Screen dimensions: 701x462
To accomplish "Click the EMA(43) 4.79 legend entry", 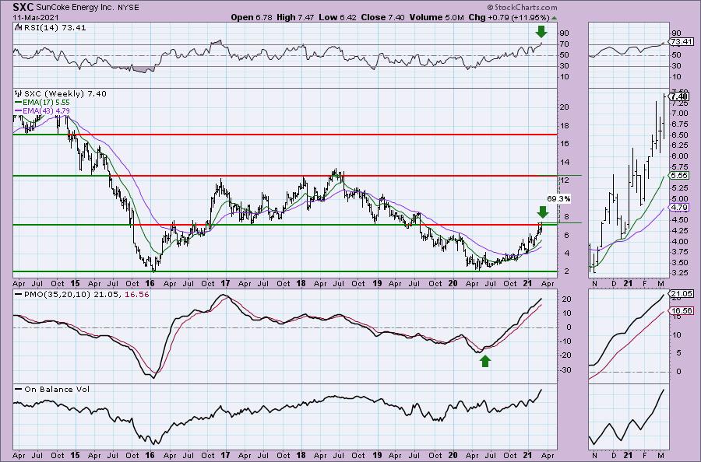I will click(48, 110).
